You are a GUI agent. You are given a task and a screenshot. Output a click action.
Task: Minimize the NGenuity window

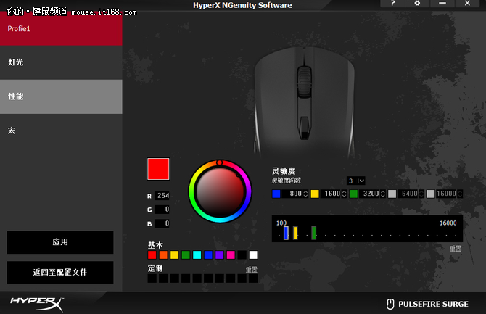click(x=442, y=4)
